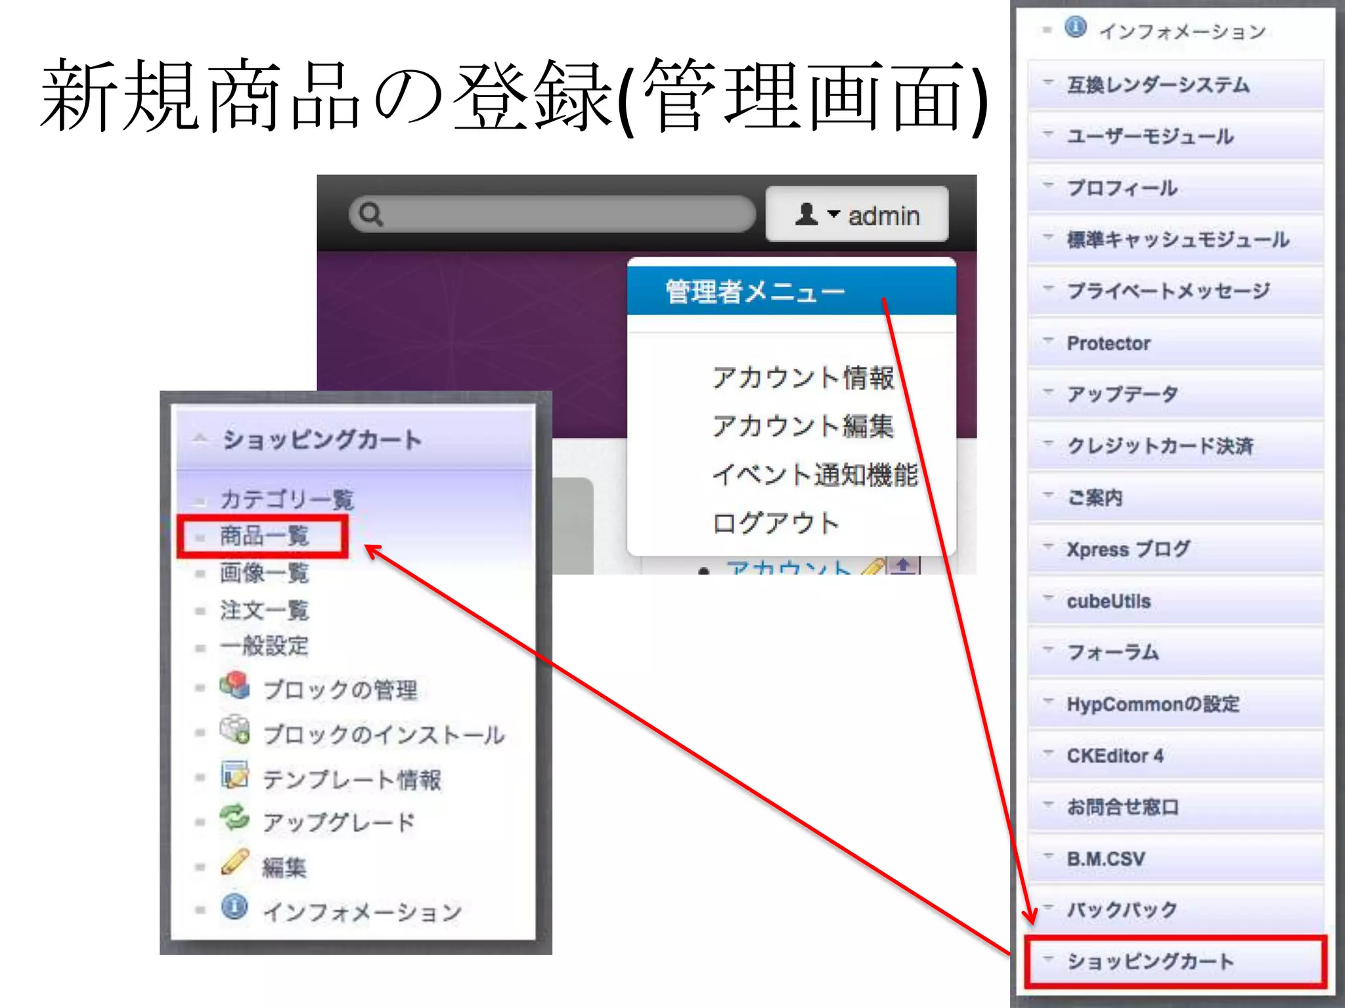Viewport: 1345px width, 1008px height.
Task: Expand HypCommonの設定 in the sidebar
Action: coord(1176,703)
